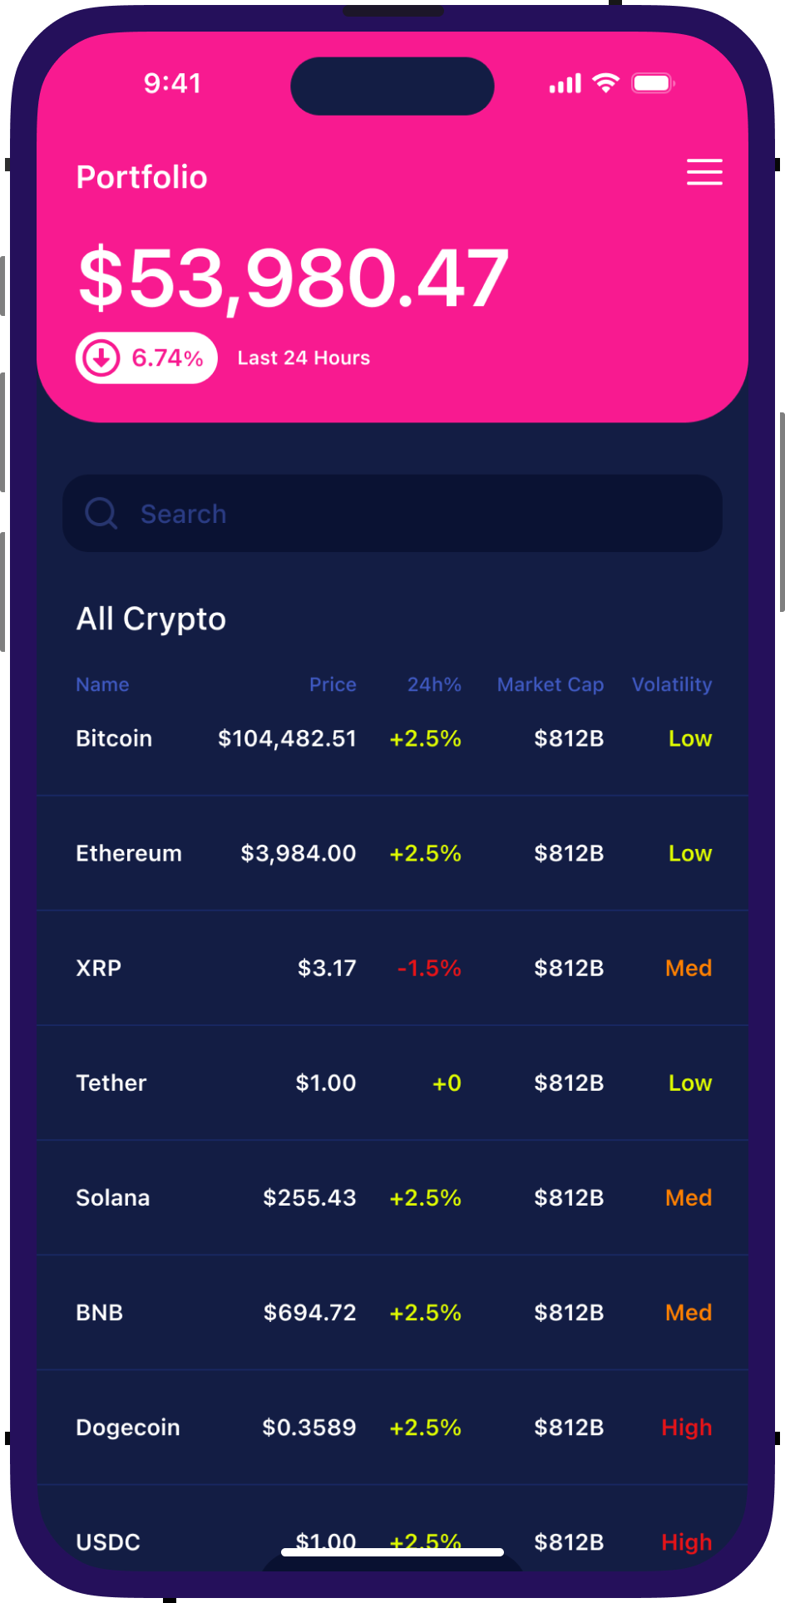Open Dogecoin coin details
Screen dimensions: 785x1603
click(x=128, y=1427)
